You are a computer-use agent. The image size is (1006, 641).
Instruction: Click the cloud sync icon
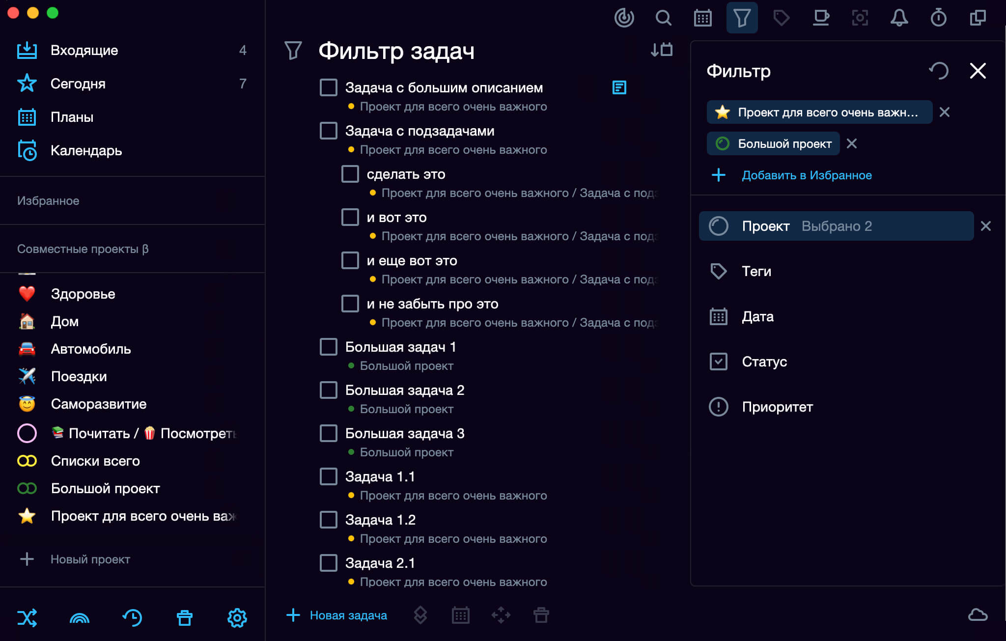pyautogui.click(x=978, y=615)
